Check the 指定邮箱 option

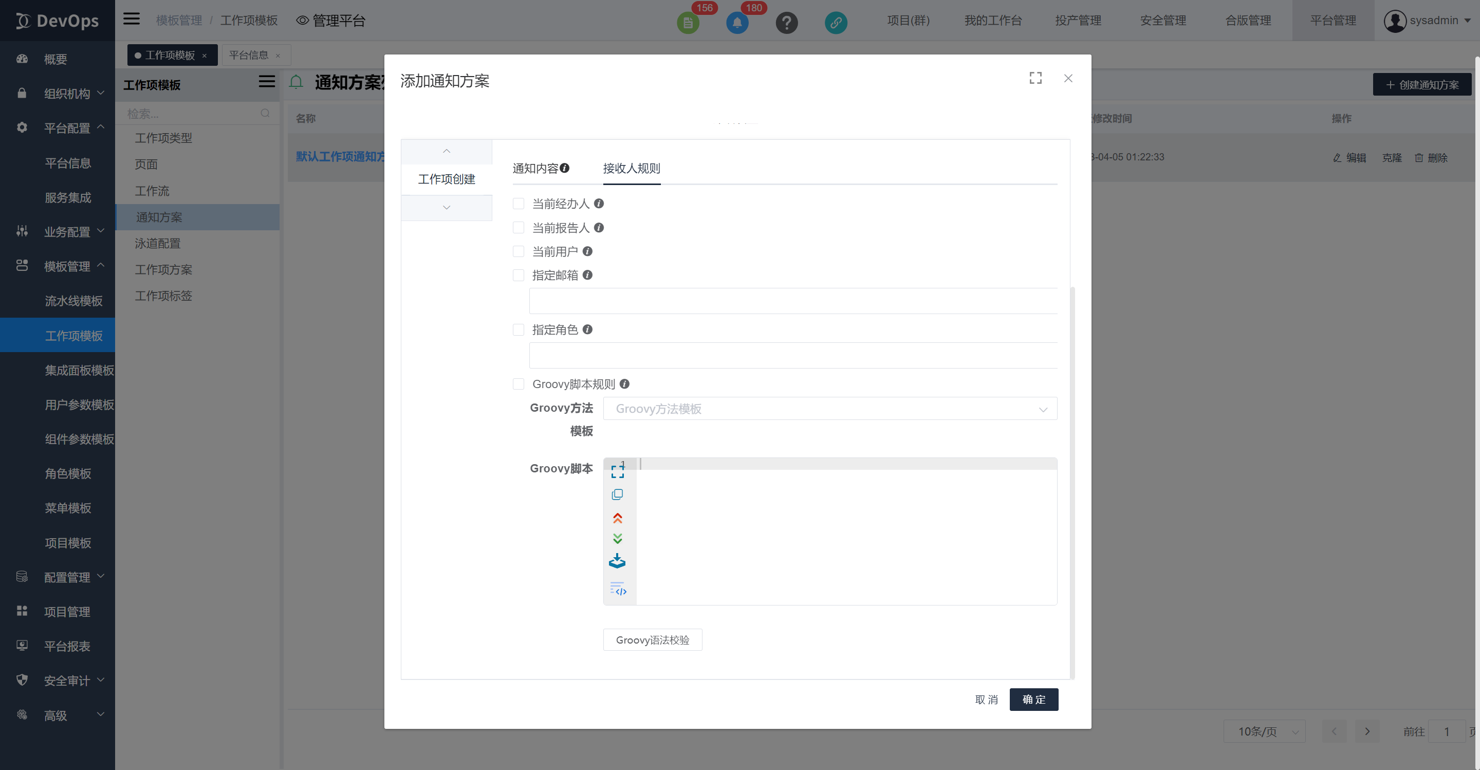[x=518, y=275]
